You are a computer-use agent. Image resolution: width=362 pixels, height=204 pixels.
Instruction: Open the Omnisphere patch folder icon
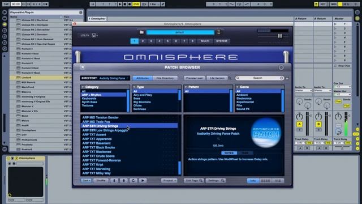pos(141,32)
